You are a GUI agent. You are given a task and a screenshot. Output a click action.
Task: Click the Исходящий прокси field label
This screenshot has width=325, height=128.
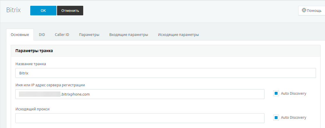(x=32, y=109)
